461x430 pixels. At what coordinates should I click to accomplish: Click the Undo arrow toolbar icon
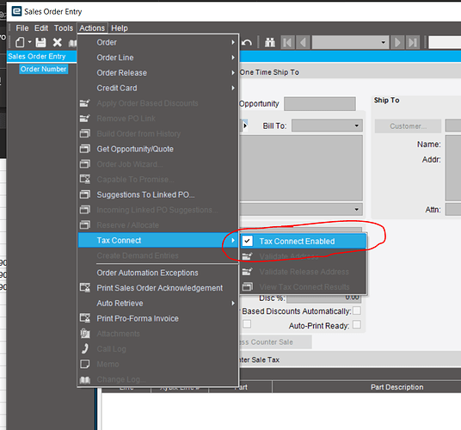coord(247,43)
